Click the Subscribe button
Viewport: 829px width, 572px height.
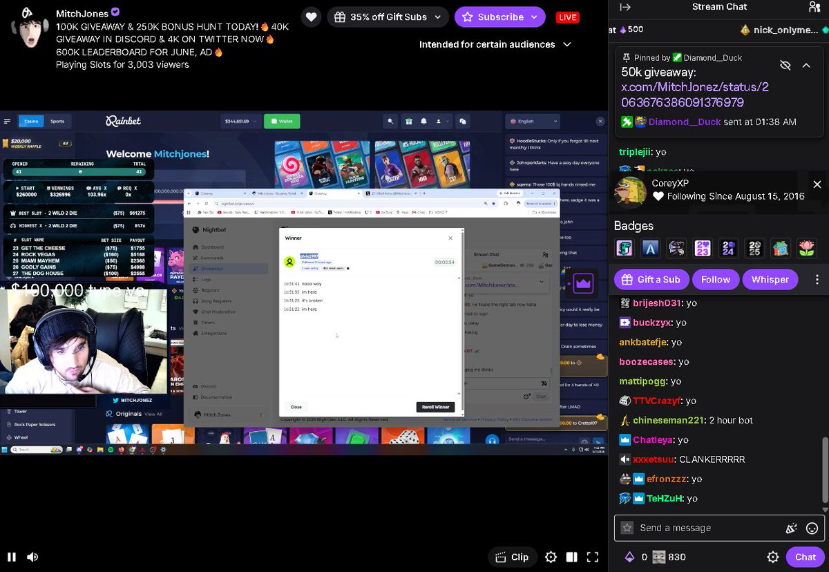click(x=492, y=17)
